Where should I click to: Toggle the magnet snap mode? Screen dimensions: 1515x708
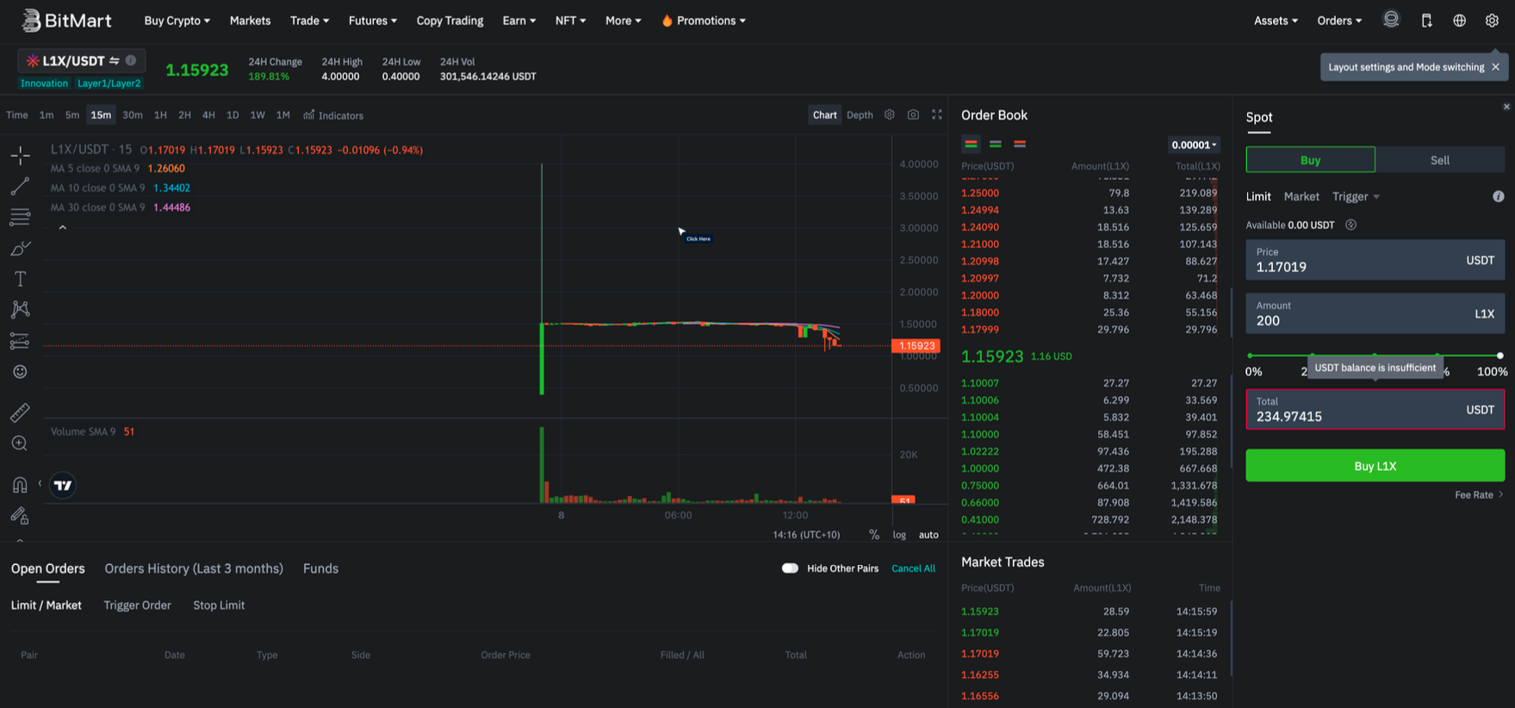point(20,485)
